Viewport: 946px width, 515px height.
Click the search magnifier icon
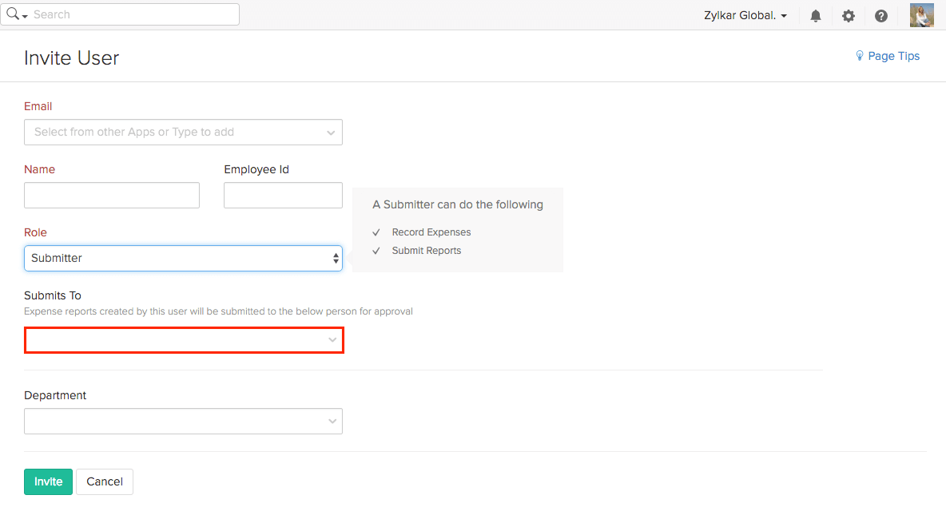pos(13,14)
